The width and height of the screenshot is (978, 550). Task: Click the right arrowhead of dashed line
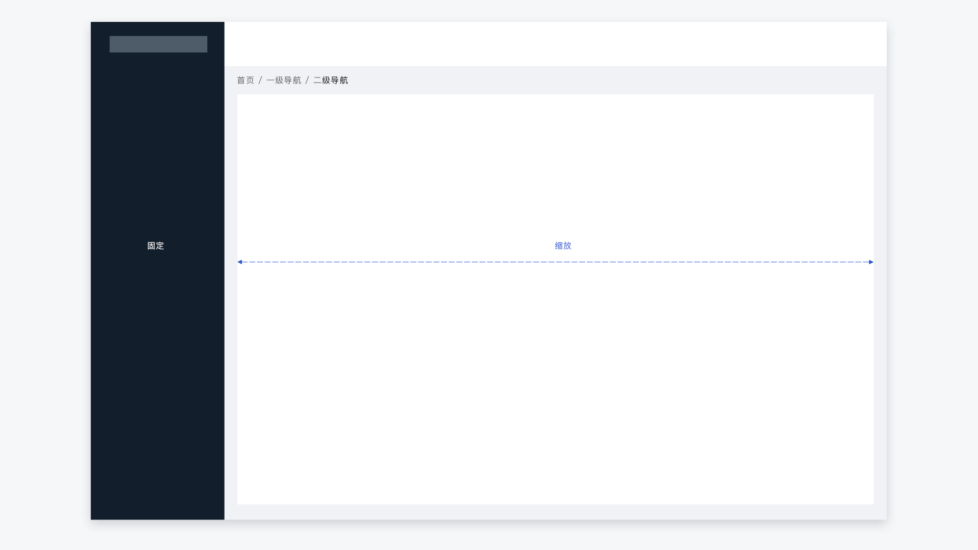(871, 262)
